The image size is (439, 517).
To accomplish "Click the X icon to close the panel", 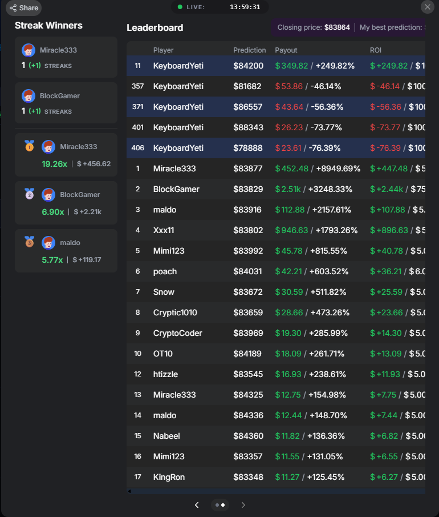I will 429,7.
